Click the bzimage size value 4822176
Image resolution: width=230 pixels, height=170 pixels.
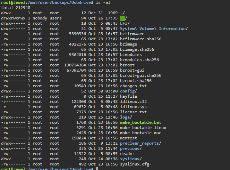click(x=77, y=44)
